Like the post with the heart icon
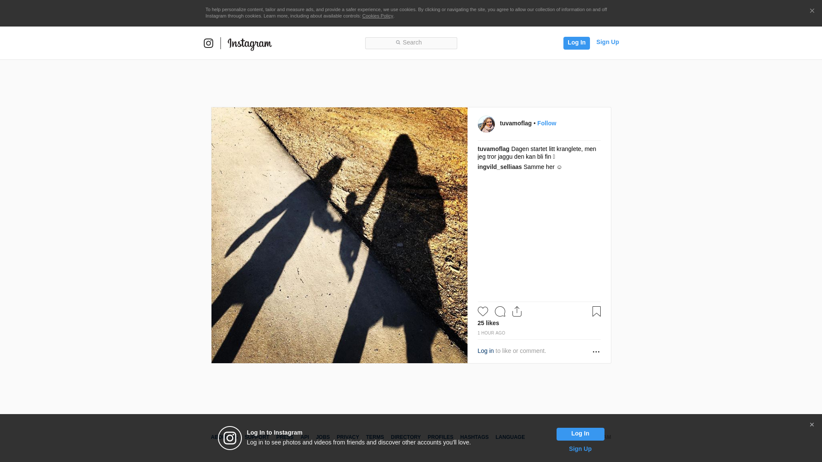822x462 pixels. [x=483, y=311]
